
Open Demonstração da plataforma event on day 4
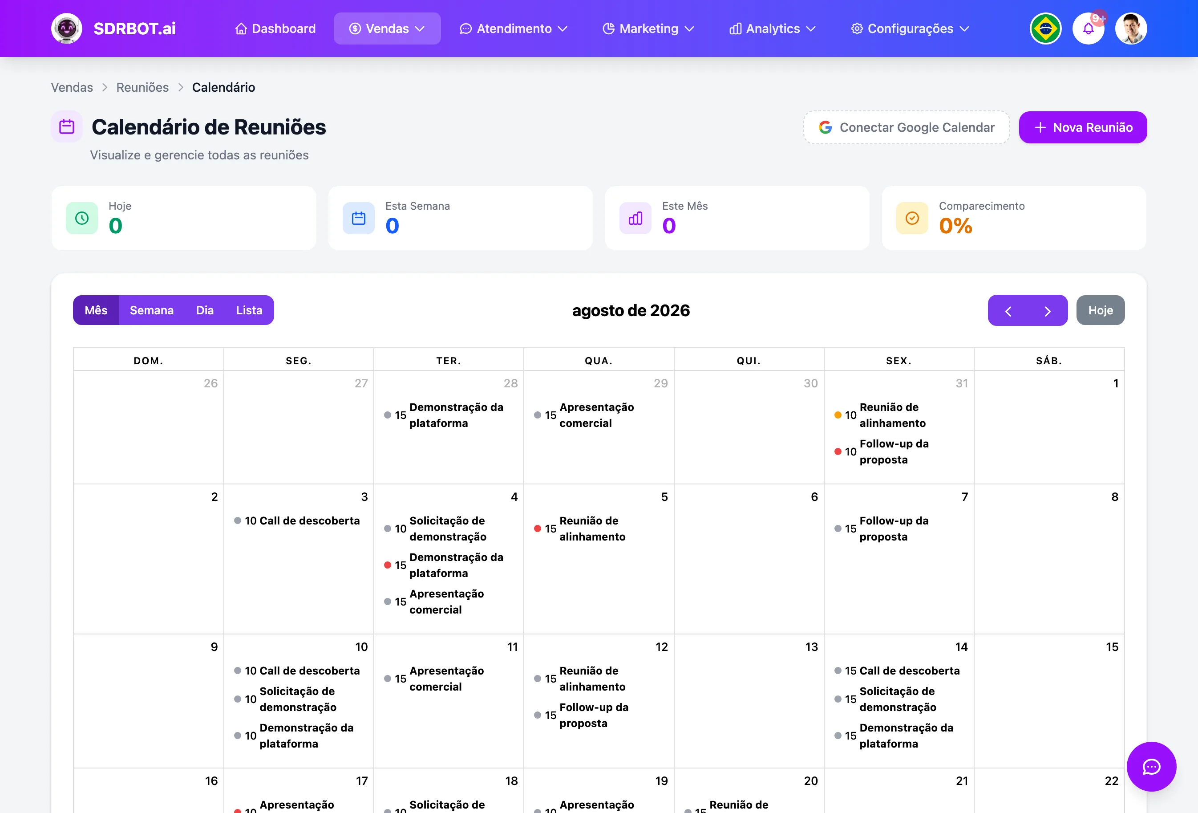449,565
